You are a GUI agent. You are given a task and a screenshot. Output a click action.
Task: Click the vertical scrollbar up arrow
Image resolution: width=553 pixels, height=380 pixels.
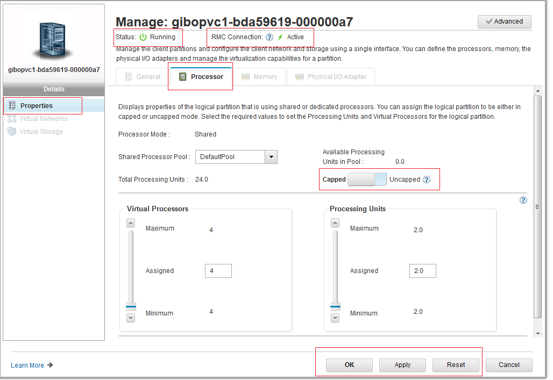point(538,91)
